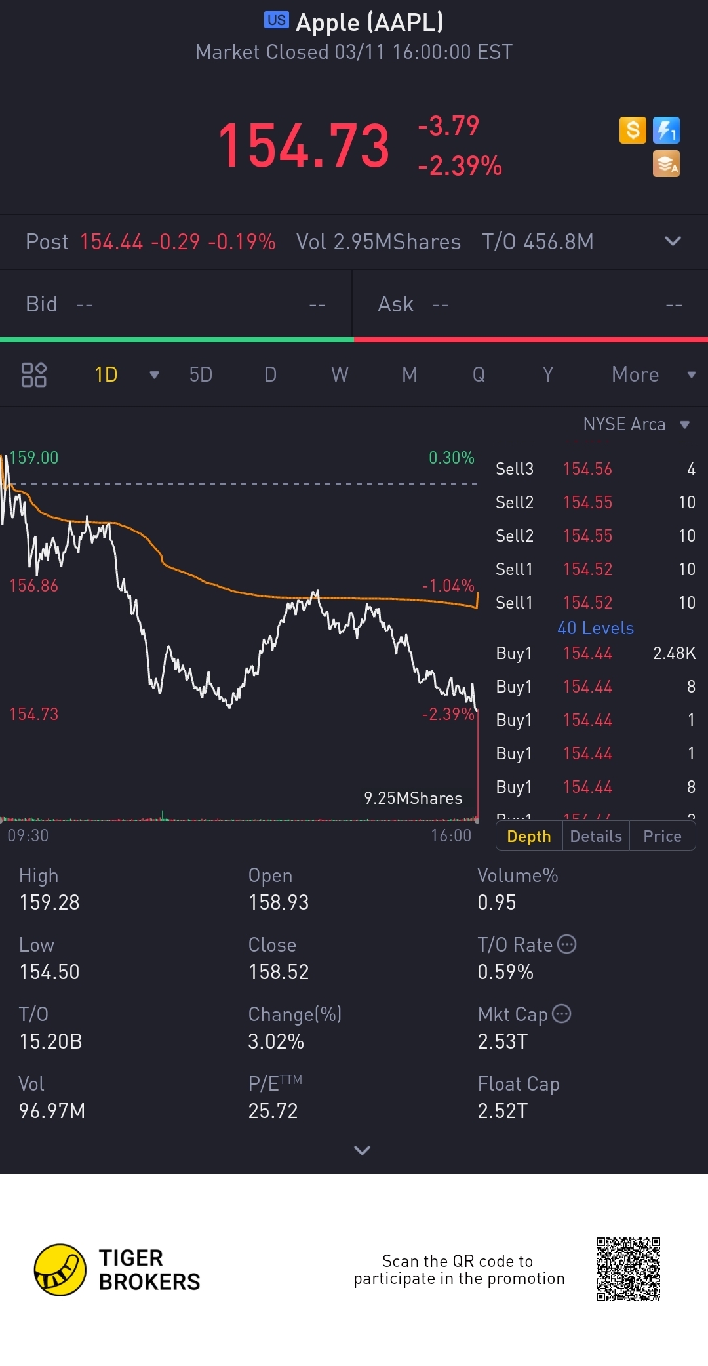This screenshot has width=708, height=1366.
Task: Switch order book to Price view
Action: click(x=662, y=836)
